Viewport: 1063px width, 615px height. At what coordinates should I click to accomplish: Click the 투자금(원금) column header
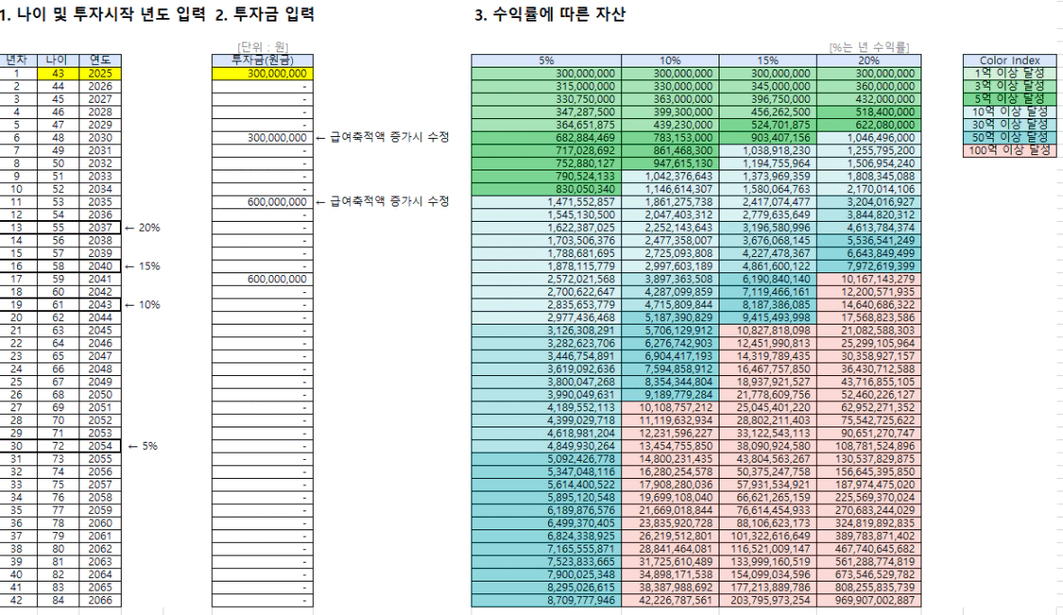262,60
